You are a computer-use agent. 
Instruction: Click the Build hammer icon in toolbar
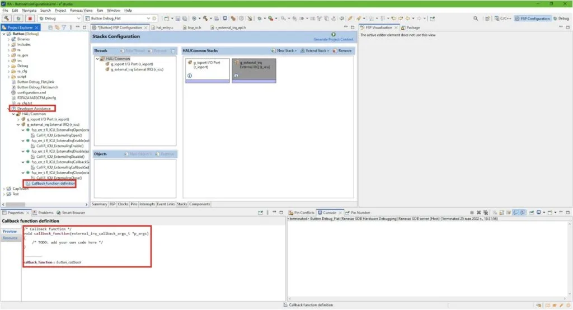tap(7, 18)
